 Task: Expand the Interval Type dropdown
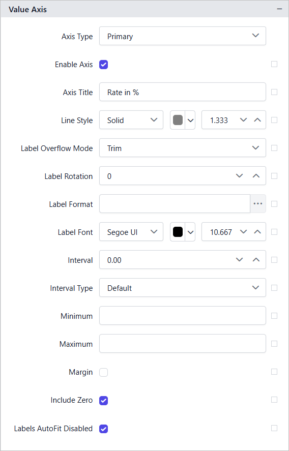pyautogui.click(x=183, y=288)
